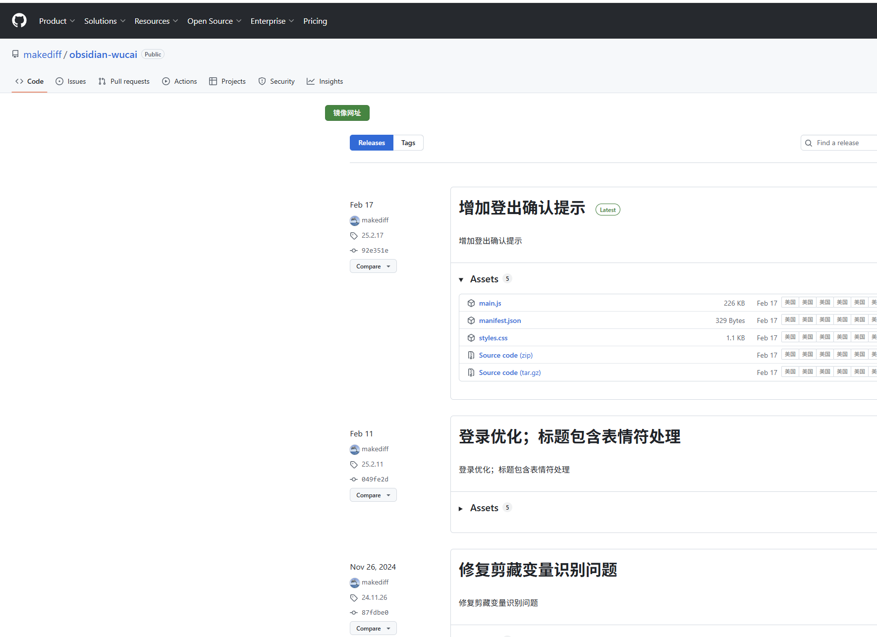Image resolution: width=877 pixels, height=637 pixels.
Task: Focus the Find a release search field
Action: point(839,143)
